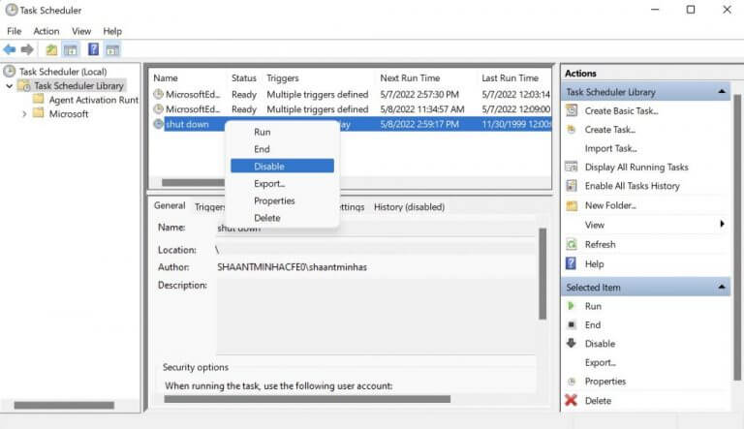Screen dimensions: 744x429
Task: Click clock icon of shut down task
Action: pos(159,124)
